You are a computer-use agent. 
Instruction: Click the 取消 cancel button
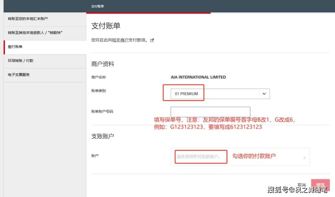click(301, 185)
